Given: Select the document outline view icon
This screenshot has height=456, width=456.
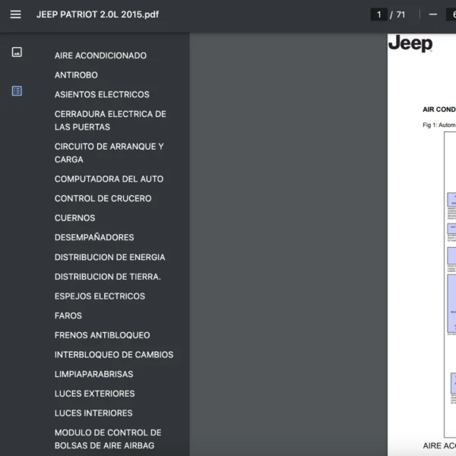Looking at the screenshot, I should (17, 91).
